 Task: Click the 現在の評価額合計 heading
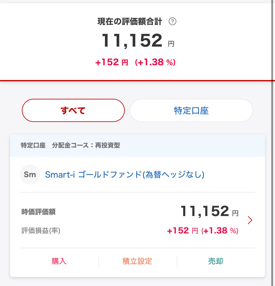pyautogui.click(x=130, y=22)
